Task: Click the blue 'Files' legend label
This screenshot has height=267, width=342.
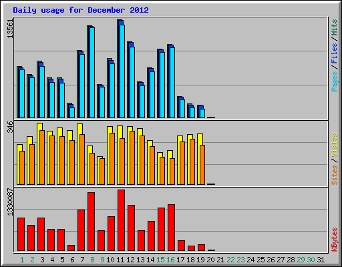Action: click(334, 53)
